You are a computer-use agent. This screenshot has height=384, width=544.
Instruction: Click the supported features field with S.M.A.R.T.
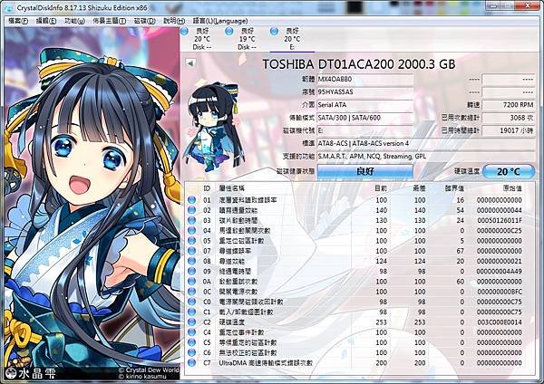426,157
